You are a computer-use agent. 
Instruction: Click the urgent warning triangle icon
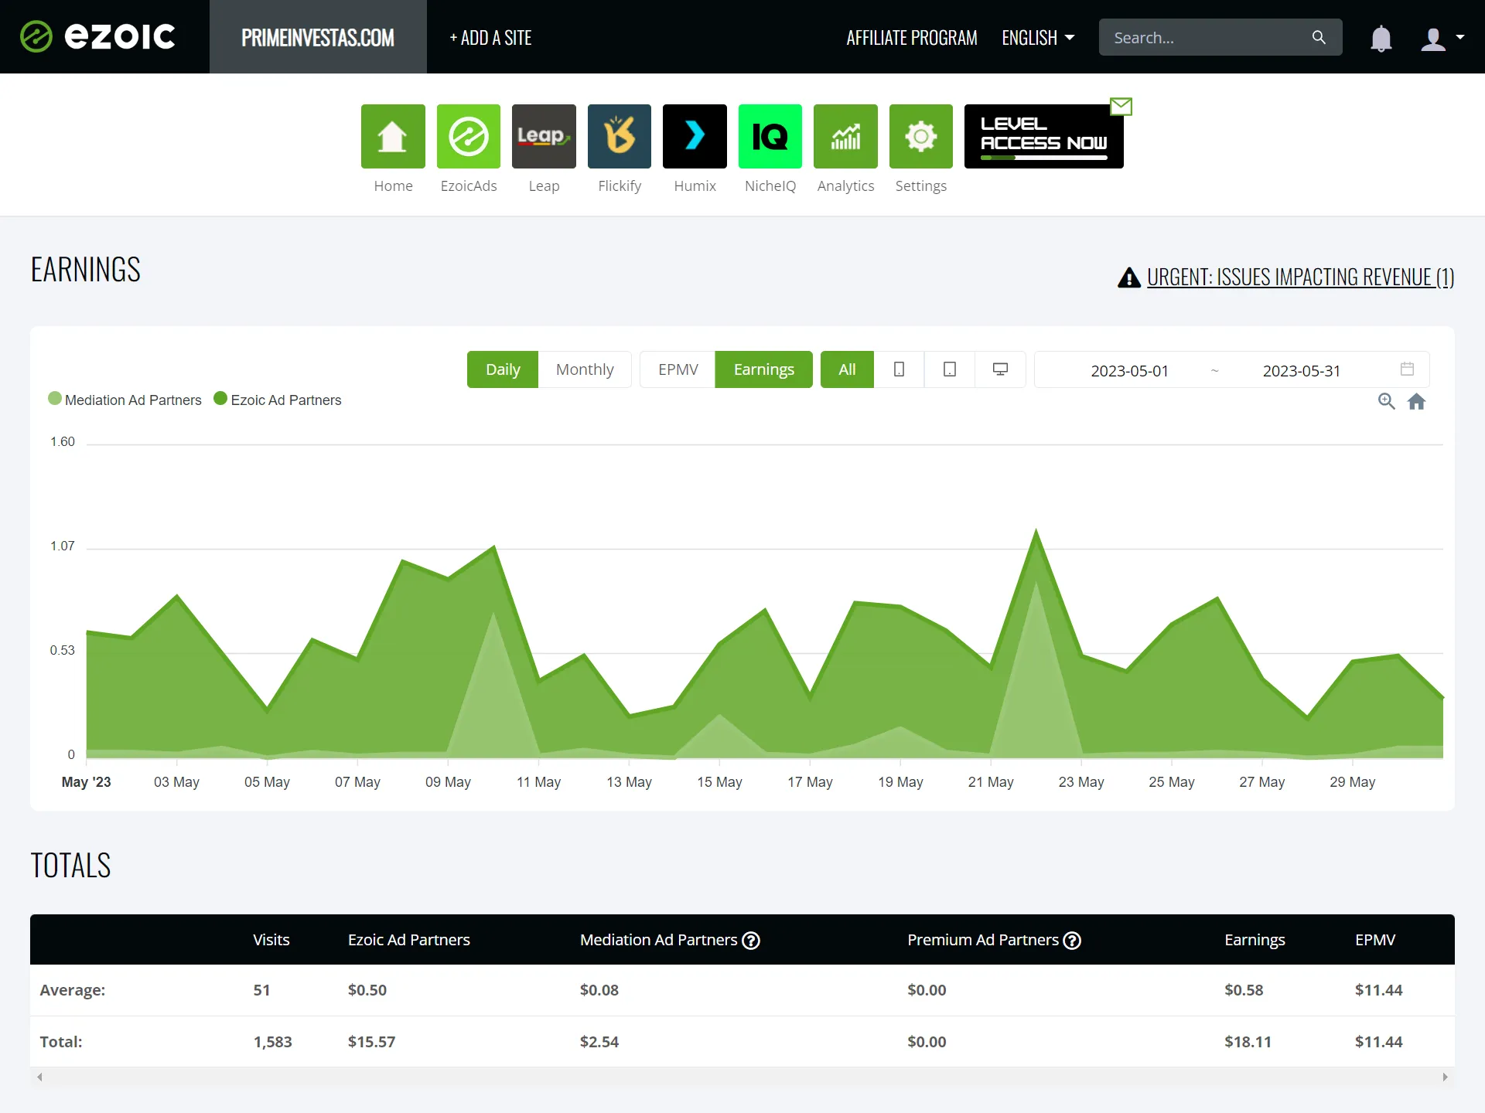point(1129,277)
